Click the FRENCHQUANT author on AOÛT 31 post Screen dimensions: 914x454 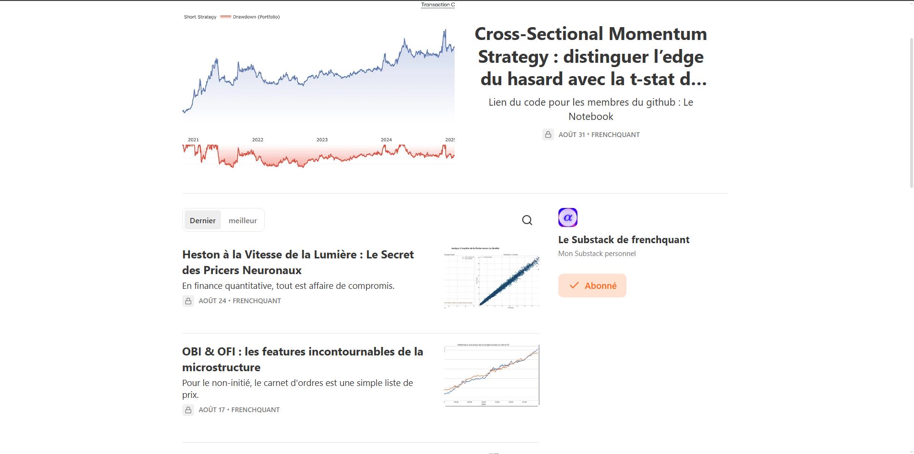coord(615,135)
